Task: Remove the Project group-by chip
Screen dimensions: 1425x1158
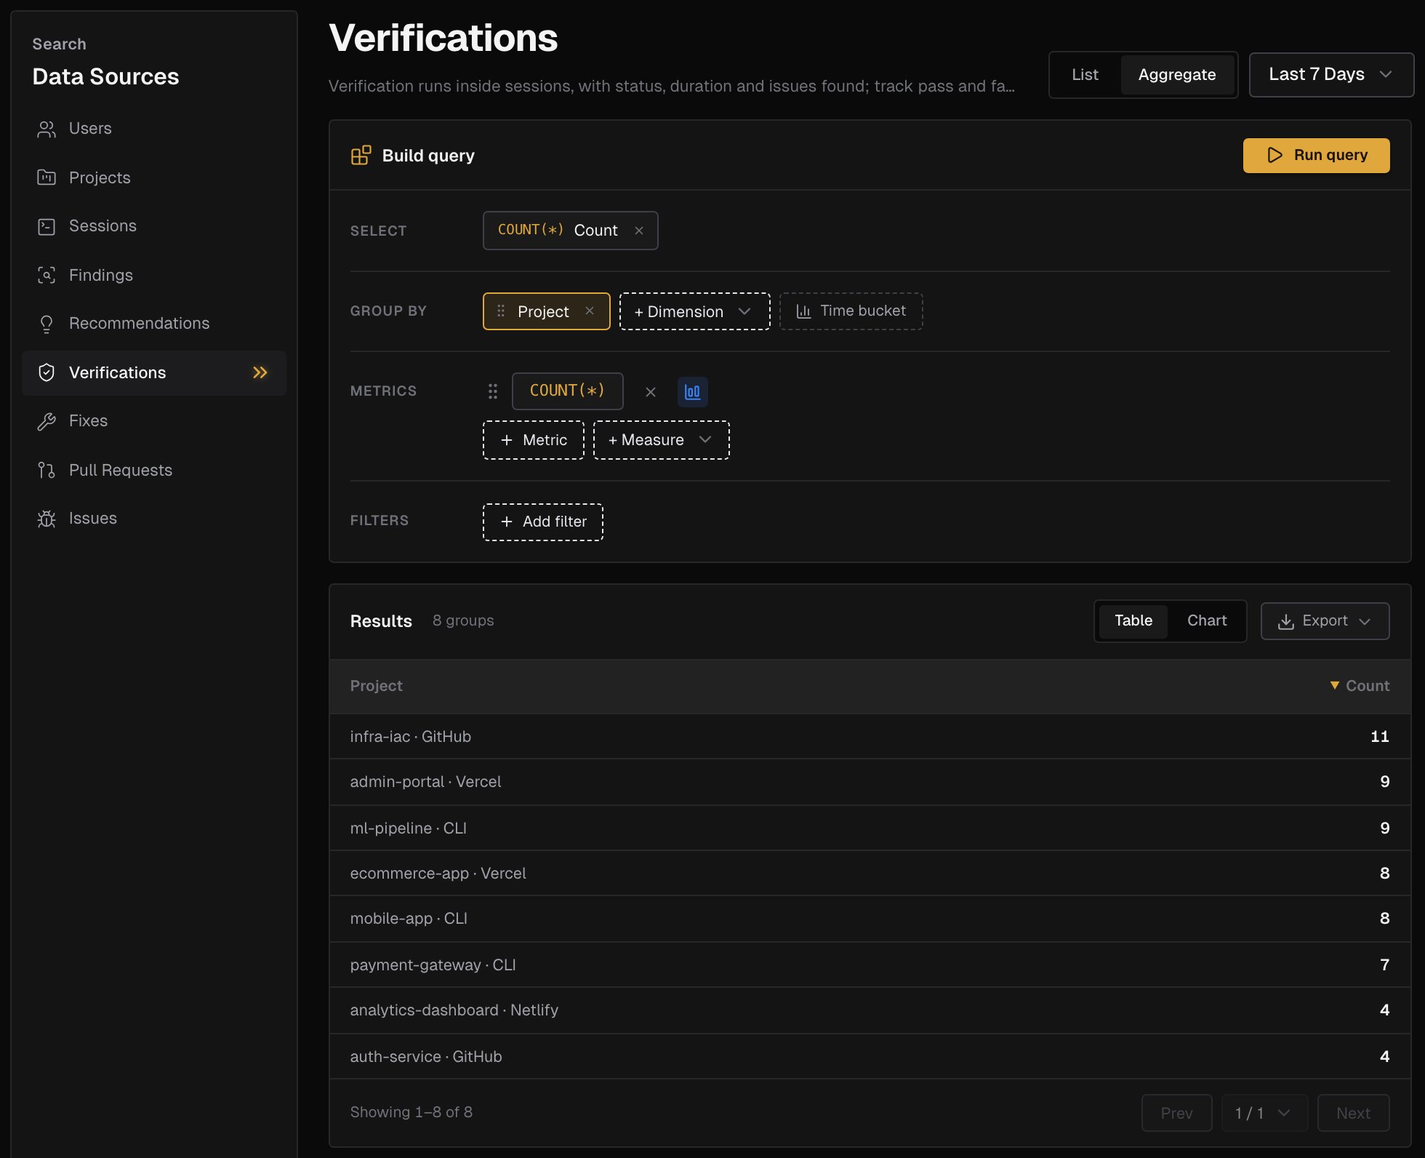Action: [x=590, y=311]
